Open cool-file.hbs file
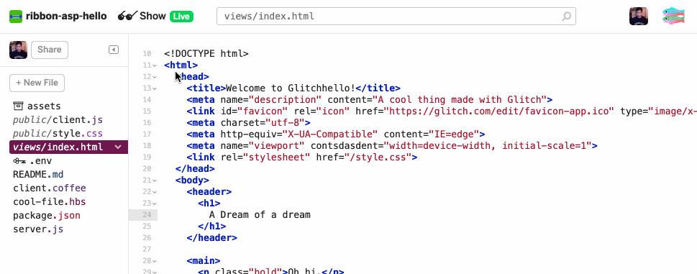The width and height of the screenshot is (697, 274). click(x=50, y=202)
